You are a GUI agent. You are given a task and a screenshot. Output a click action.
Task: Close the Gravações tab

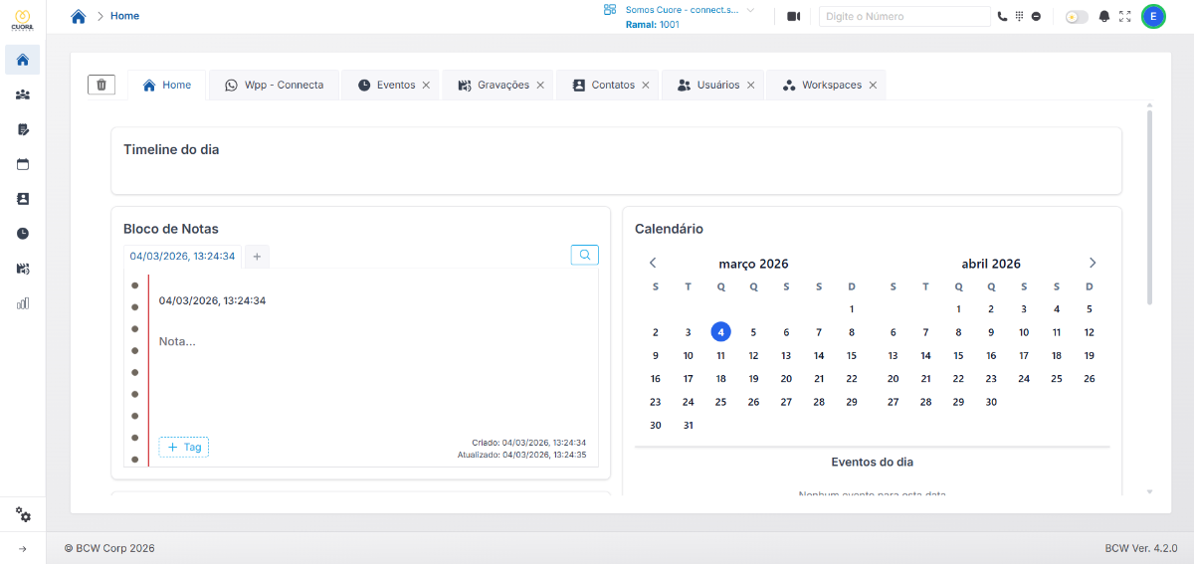coord(540,86)
